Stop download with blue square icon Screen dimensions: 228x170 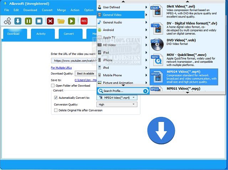coord(39,21)
